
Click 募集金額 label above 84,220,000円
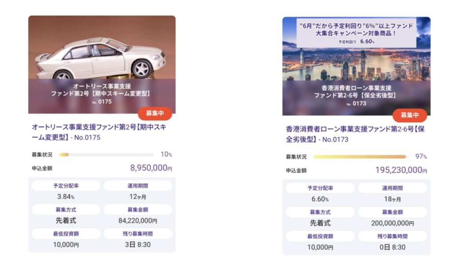(x=137, y=210)
